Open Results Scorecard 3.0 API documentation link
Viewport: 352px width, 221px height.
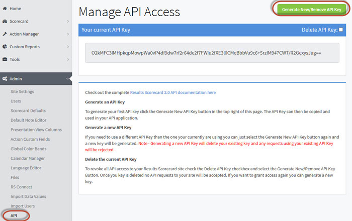pyautogui.click(x=172, y=92)
